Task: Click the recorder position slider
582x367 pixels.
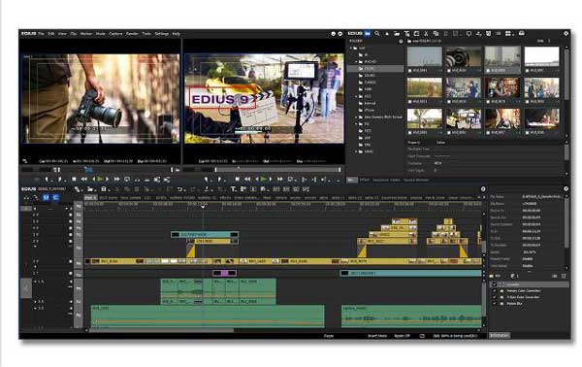Action: pos(277,170)
